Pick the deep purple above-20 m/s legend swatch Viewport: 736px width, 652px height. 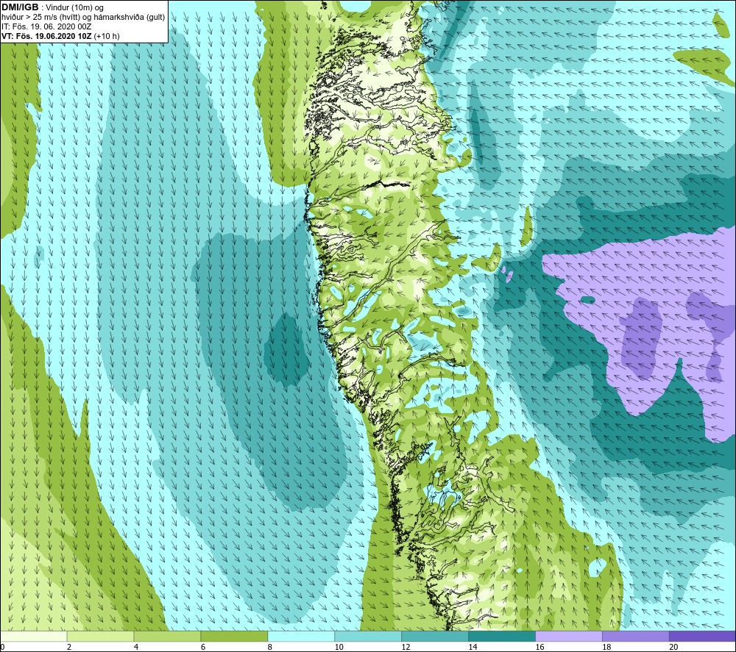point(702,636)
